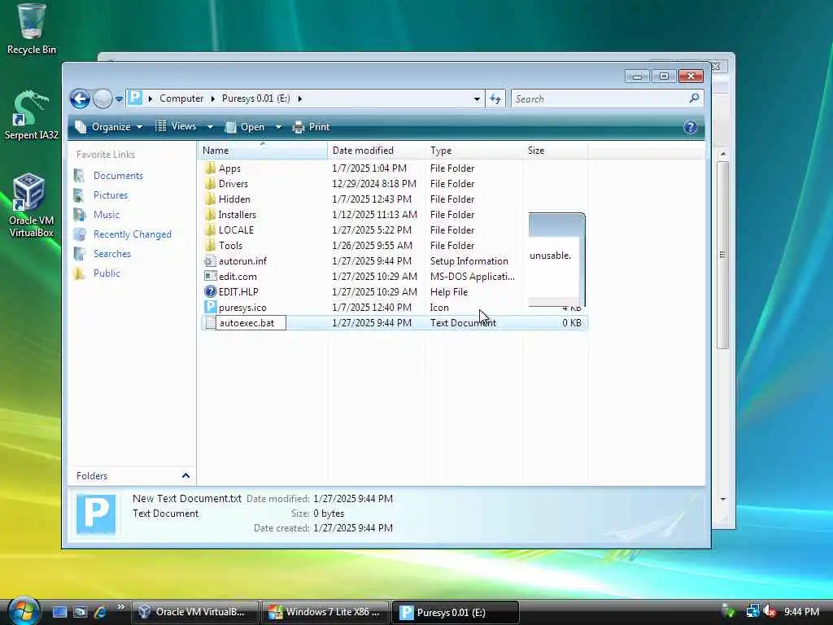Select the Drivers folder icon
Screen dimensions: 833x625
(x=210, y=183)
